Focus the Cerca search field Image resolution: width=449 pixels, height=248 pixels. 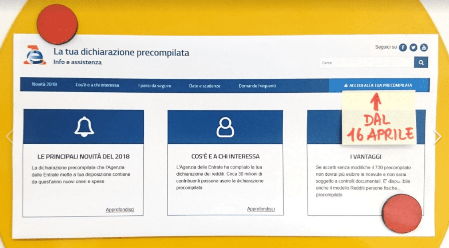click(366, 63)
